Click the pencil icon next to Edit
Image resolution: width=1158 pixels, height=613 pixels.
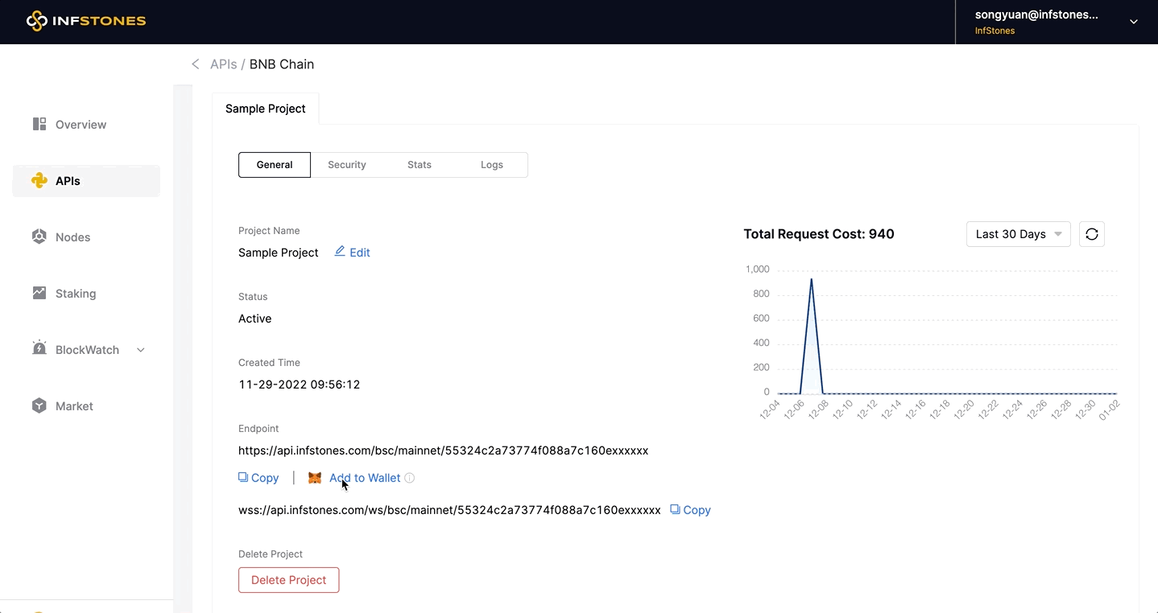340,251
